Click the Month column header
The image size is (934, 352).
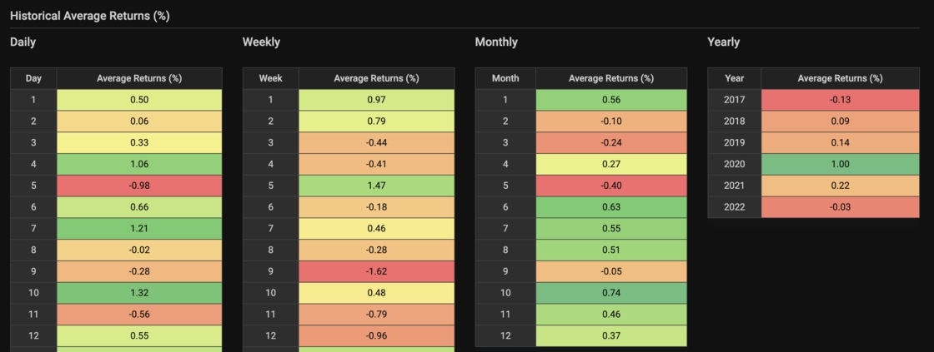[x=505, y=78]
